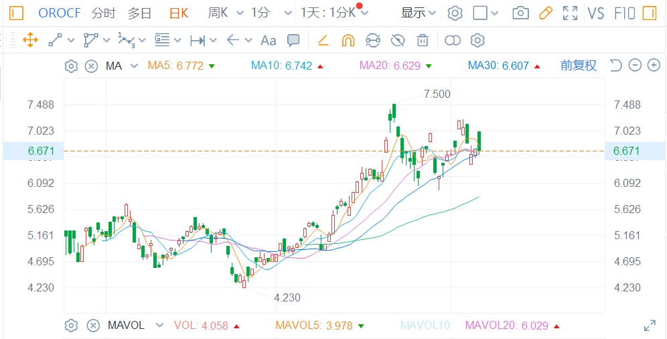Switch to the 日K daily chart tab
Image resolution: width=667 pixels, height=339 pixels.
click(x=179, y=13)
